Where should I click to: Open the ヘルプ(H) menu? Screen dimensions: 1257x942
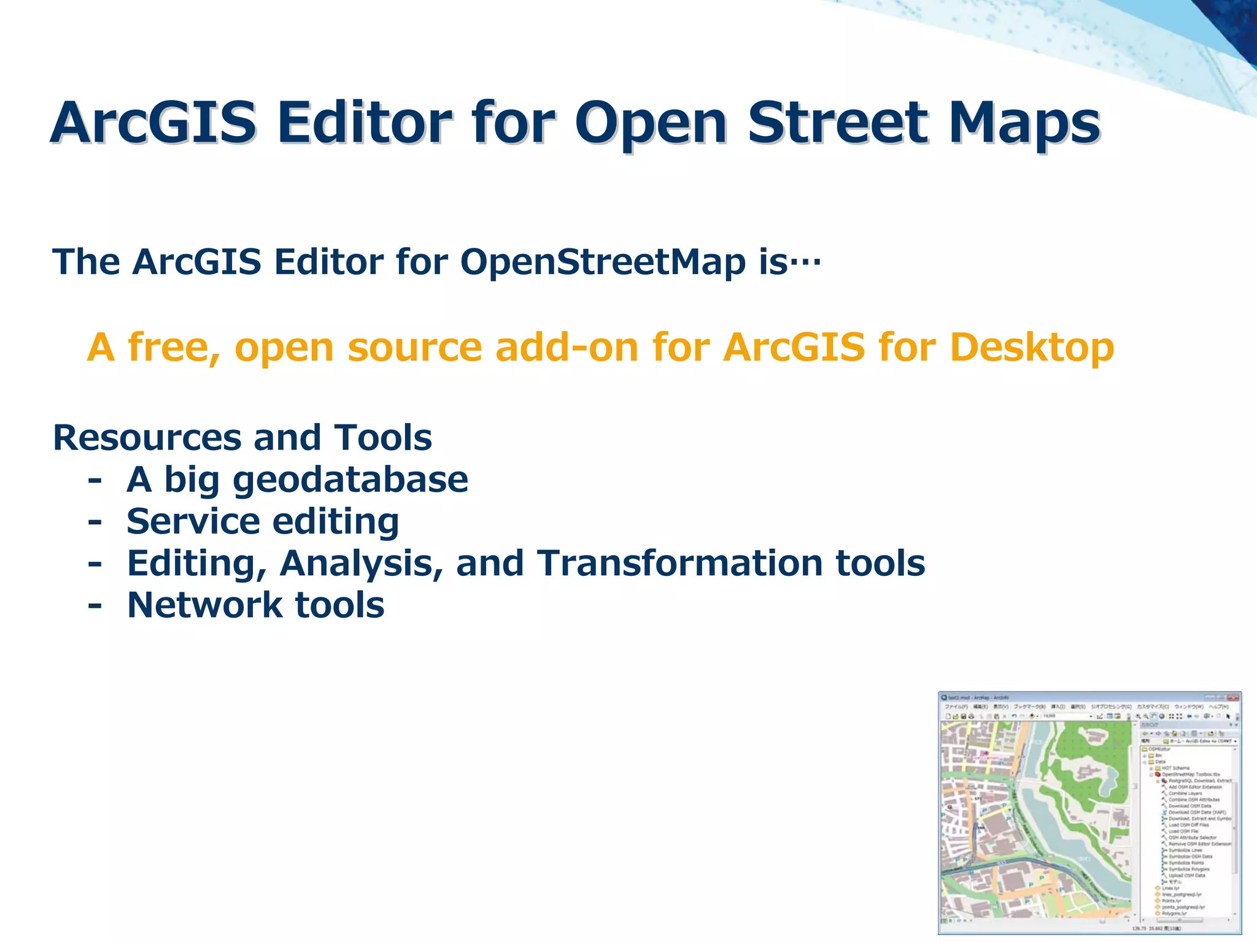point(1218,706)
